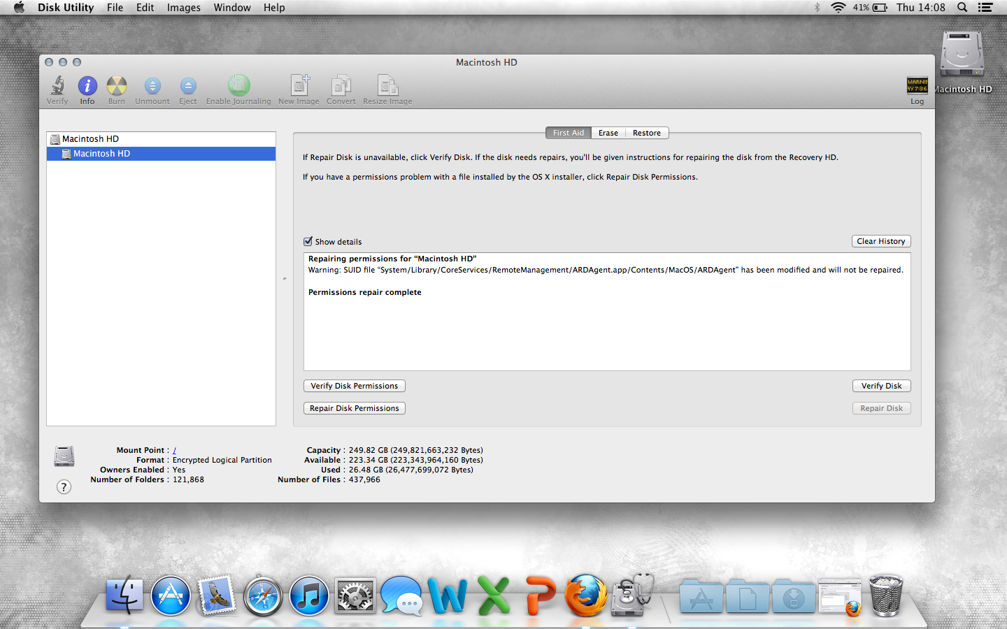Click Verify Disk Permissions button
The image size is (1007, 629).
(355, 386)
